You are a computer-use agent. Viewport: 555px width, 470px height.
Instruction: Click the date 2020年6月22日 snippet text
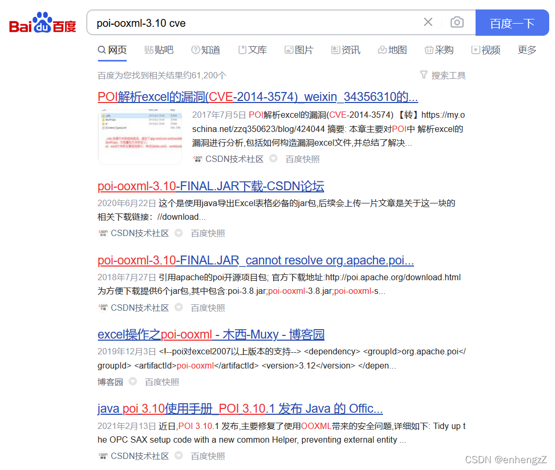(x=127, y=203)
